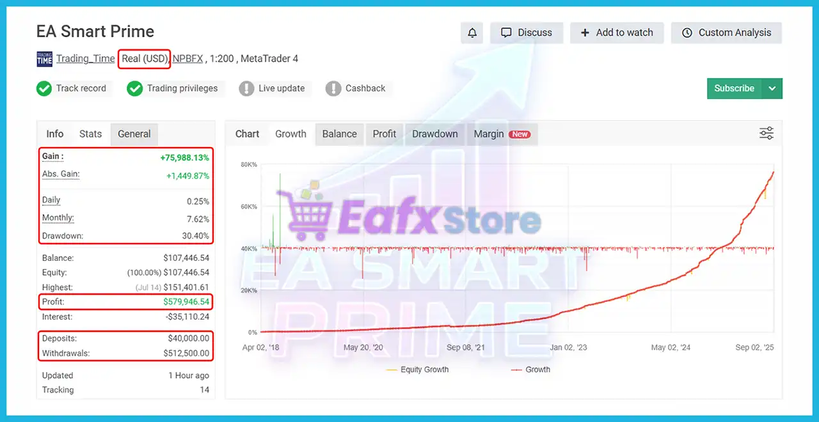Select the Chart tab
Image resolution: width=819 pixels, height=422 pixels.
(x=247, y=134)
